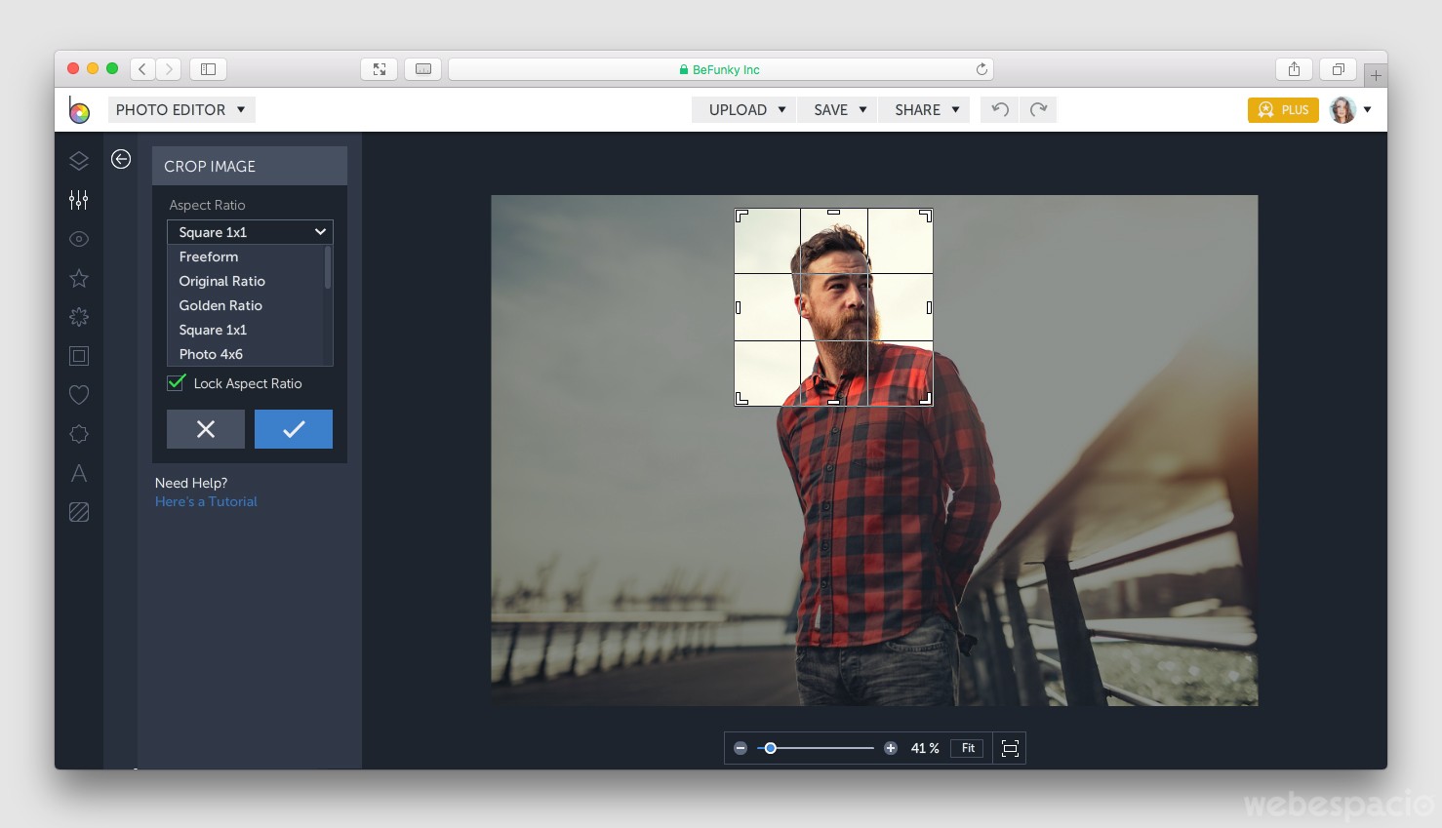Open the Textures panel icon

point(78,511)
